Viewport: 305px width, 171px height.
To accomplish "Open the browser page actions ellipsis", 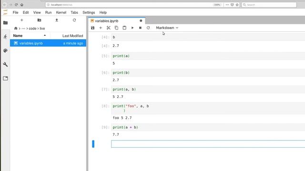I will 227,5.
